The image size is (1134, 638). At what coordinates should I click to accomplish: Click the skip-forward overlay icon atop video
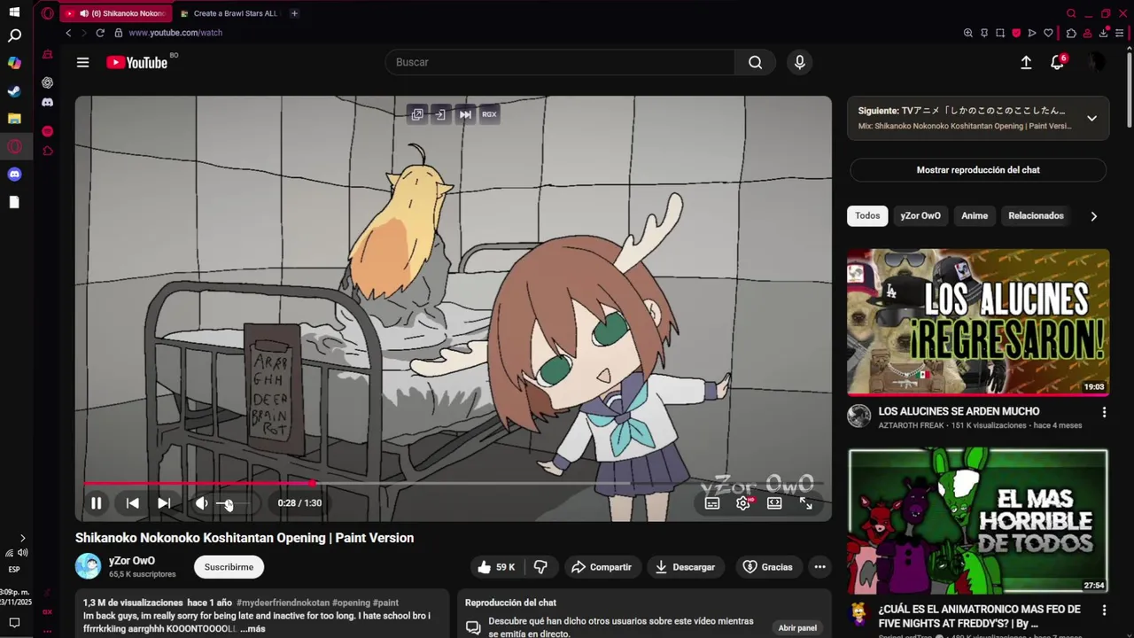tap(465, 114)
